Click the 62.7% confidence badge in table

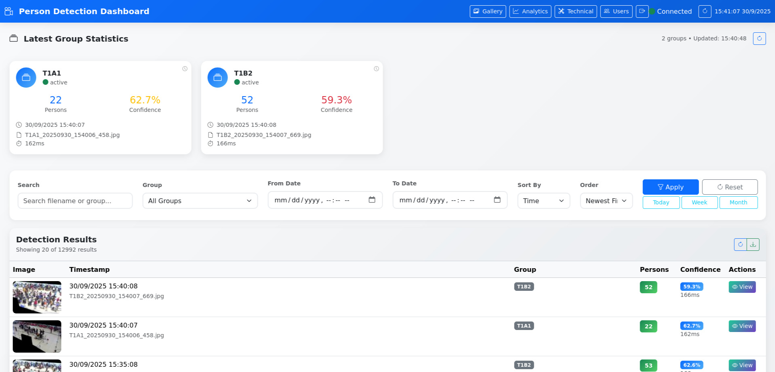(x=691, y=326)
